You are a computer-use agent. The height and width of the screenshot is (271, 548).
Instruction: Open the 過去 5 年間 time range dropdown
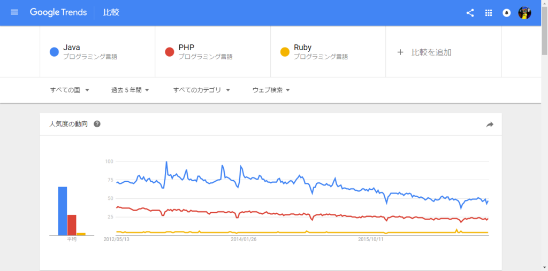coord(131,90)
